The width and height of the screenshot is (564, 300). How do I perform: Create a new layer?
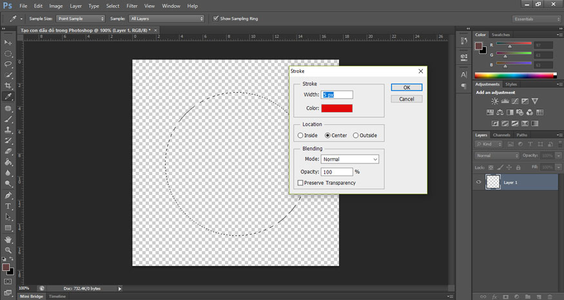538,297
